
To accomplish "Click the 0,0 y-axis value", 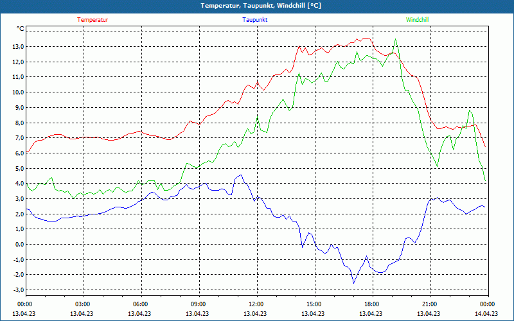I will [19, 245].
